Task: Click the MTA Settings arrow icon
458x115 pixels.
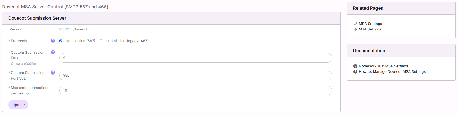Action: point(355,29)
